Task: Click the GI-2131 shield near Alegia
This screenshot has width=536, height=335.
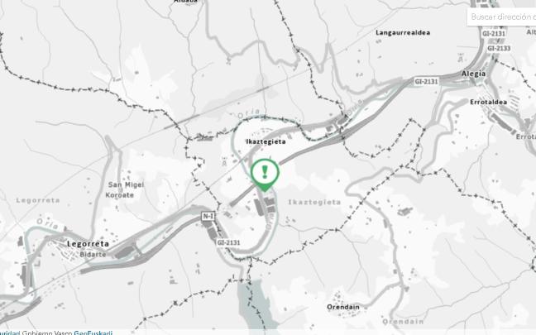Action: (x=426, y=81)
